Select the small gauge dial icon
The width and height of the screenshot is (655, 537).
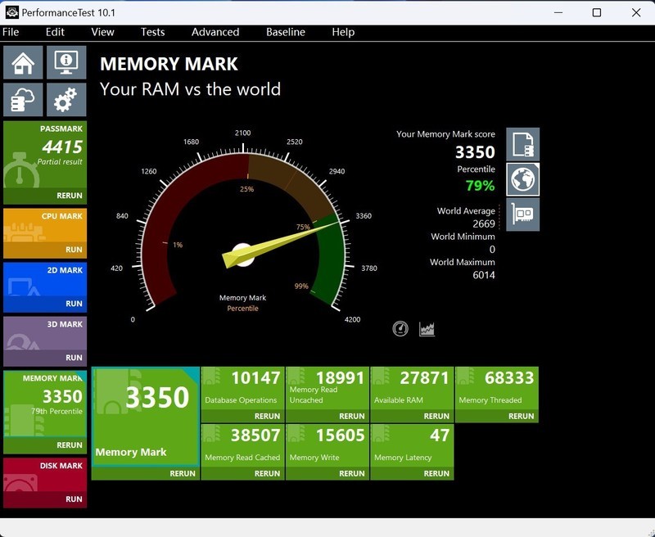pyautogui.click(x=400, y=327)
